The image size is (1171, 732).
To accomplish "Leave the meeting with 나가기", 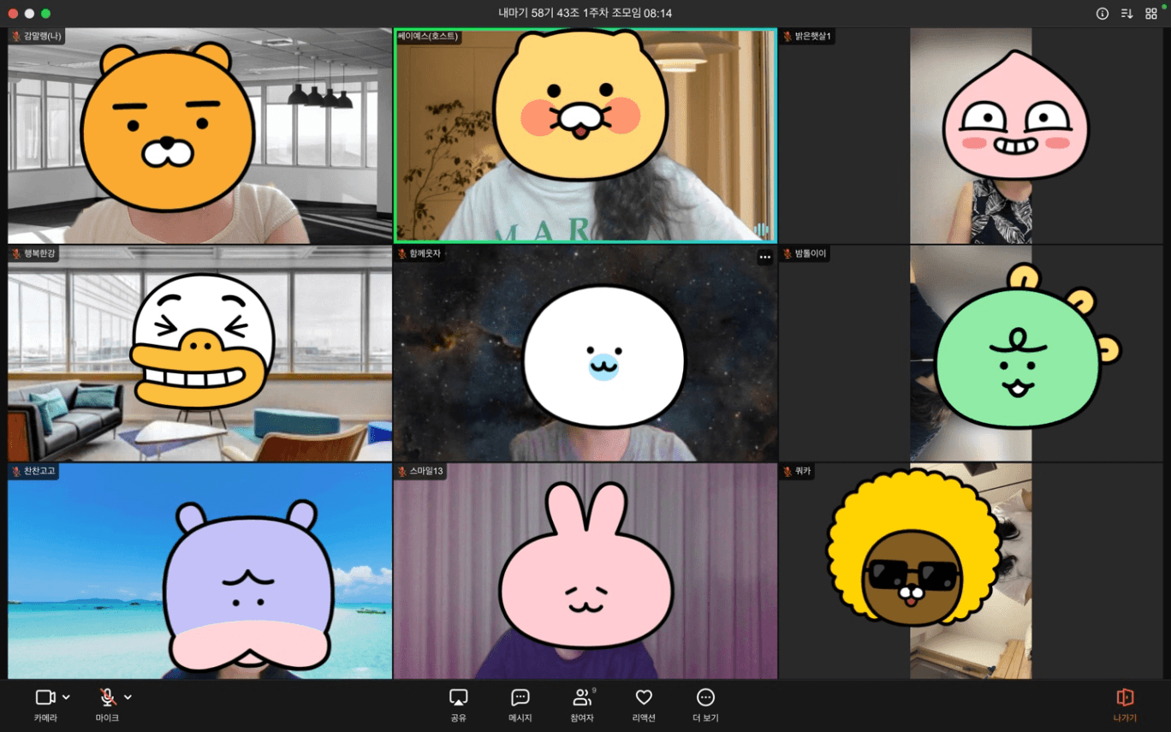I will point(1125,705).
